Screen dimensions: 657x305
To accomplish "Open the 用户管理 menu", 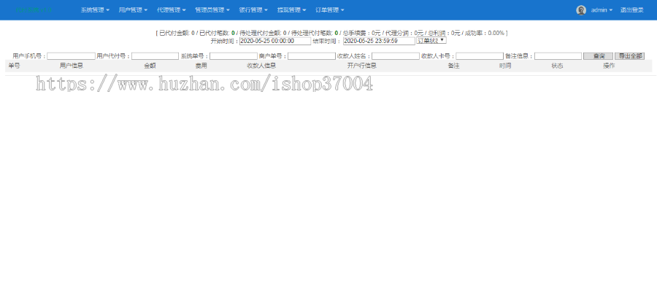I will click(134, 10).
